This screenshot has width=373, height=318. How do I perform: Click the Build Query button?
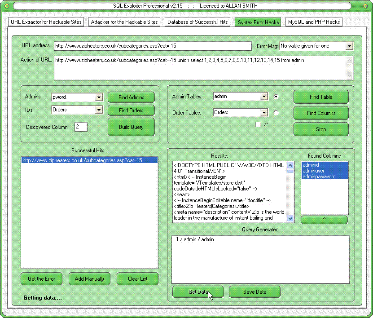point(132,127)
